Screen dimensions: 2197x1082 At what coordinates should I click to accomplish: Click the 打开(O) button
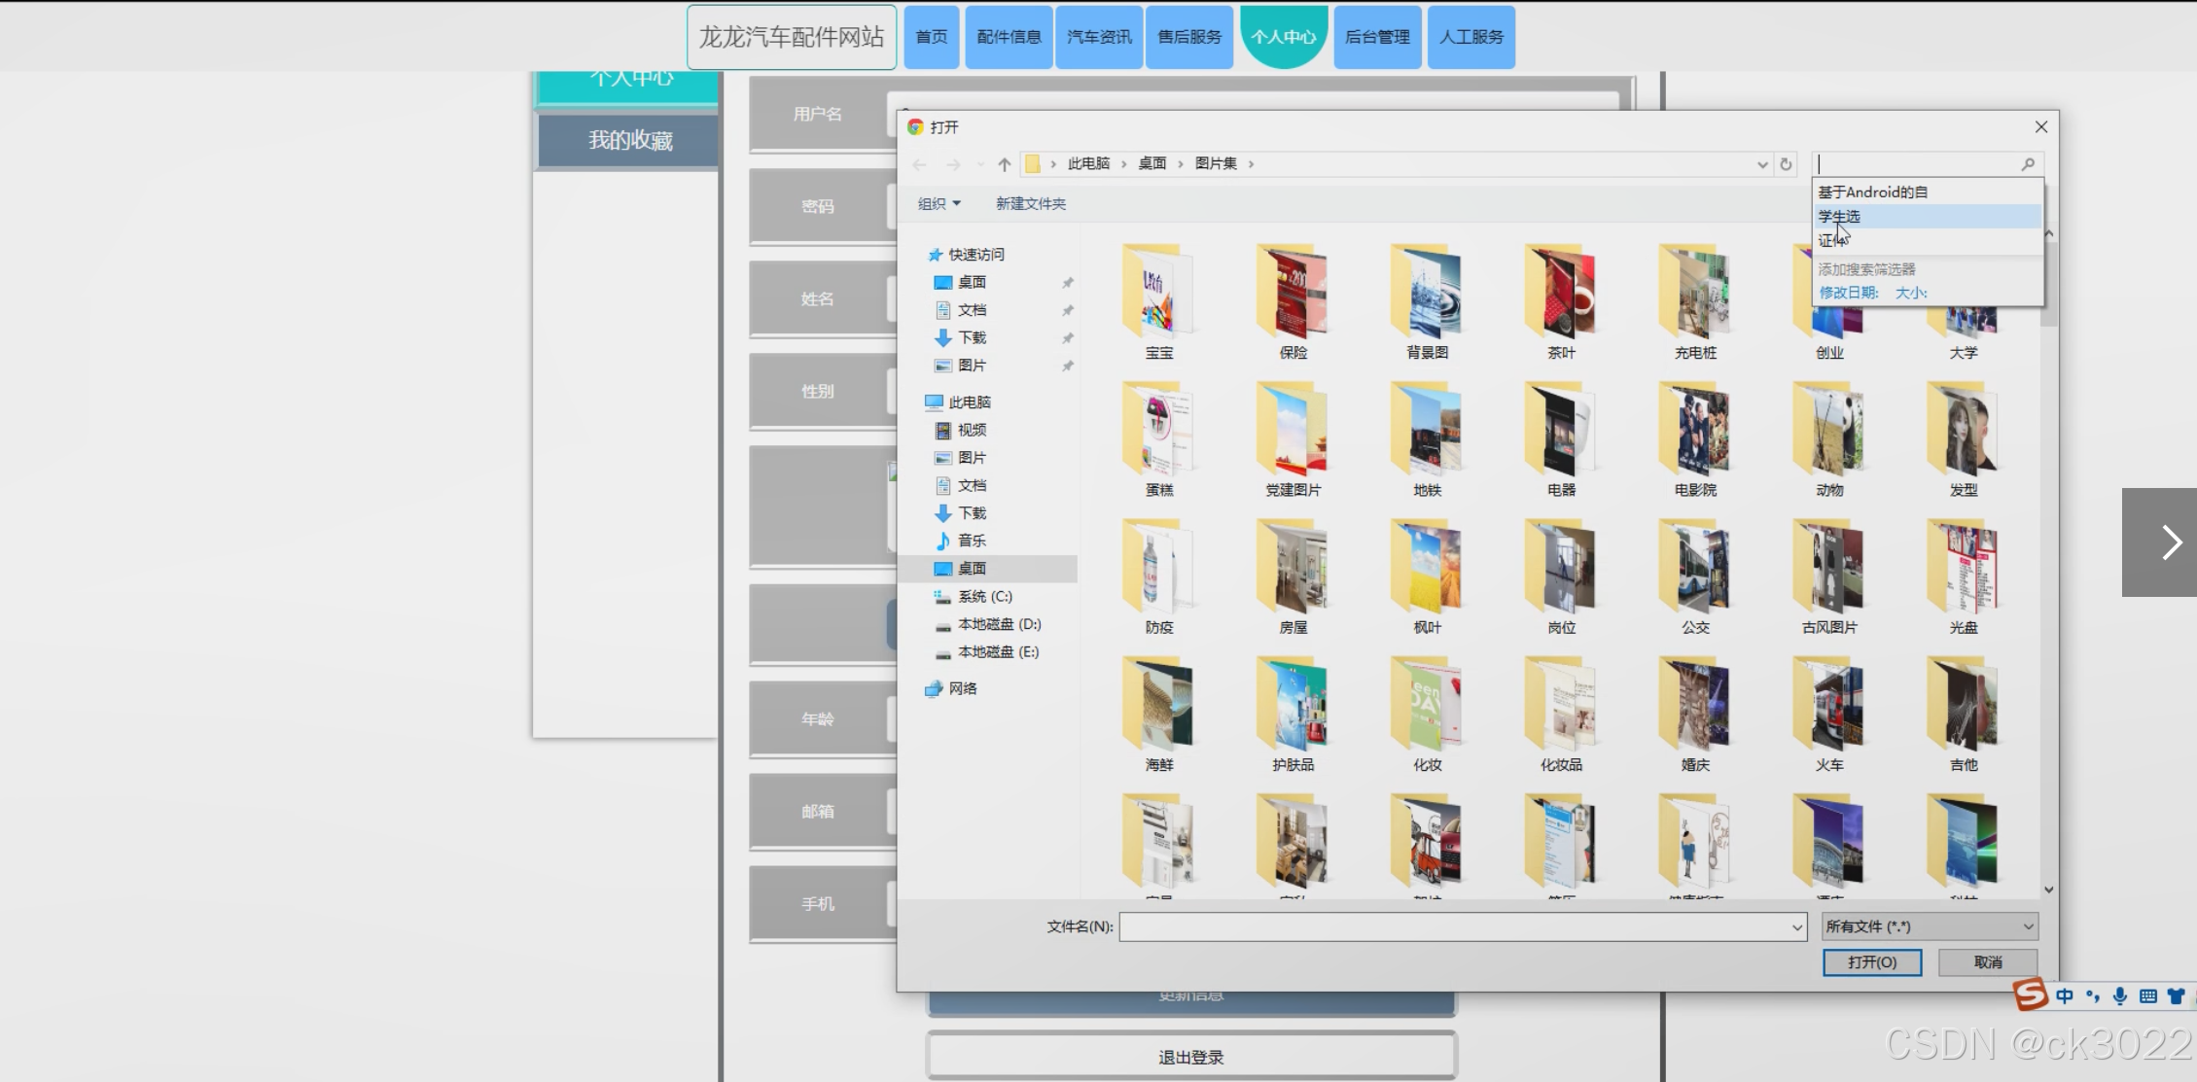(x=1871, y=961)
